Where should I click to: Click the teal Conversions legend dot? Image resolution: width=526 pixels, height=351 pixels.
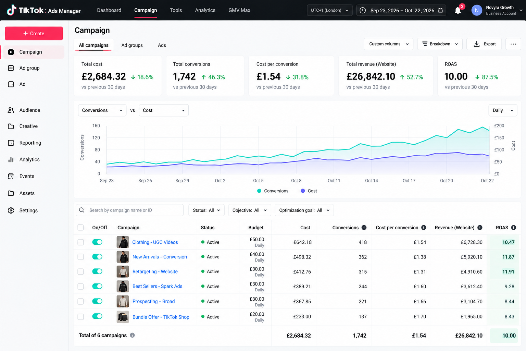259,191
